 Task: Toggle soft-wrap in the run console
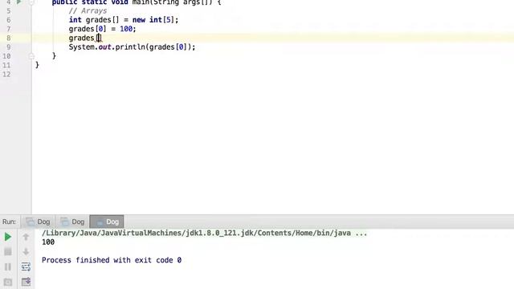(26, 267)
